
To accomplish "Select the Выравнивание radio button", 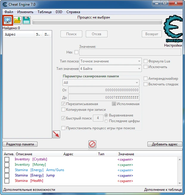I will tap(106, 115).
